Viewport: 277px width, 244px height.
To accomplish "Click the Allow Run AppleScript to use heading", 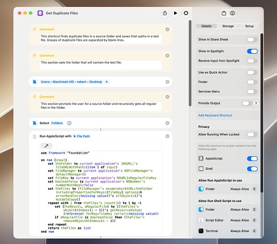I will (x=220, y=181).
